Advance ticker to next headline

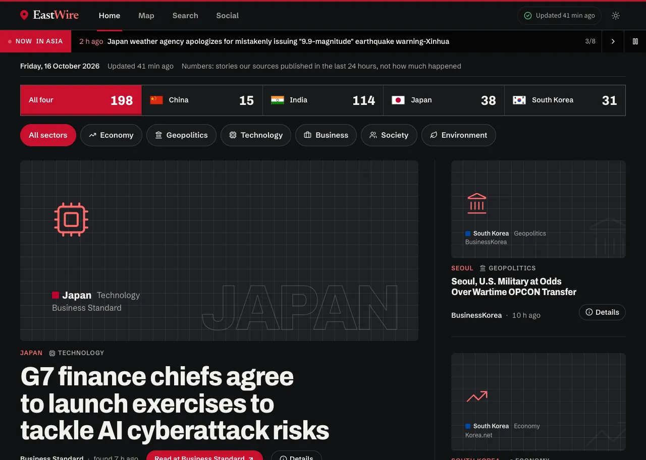(613, 41)
